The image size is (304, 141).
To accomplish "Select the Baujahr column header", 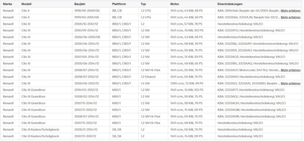I will click(80, 4).
